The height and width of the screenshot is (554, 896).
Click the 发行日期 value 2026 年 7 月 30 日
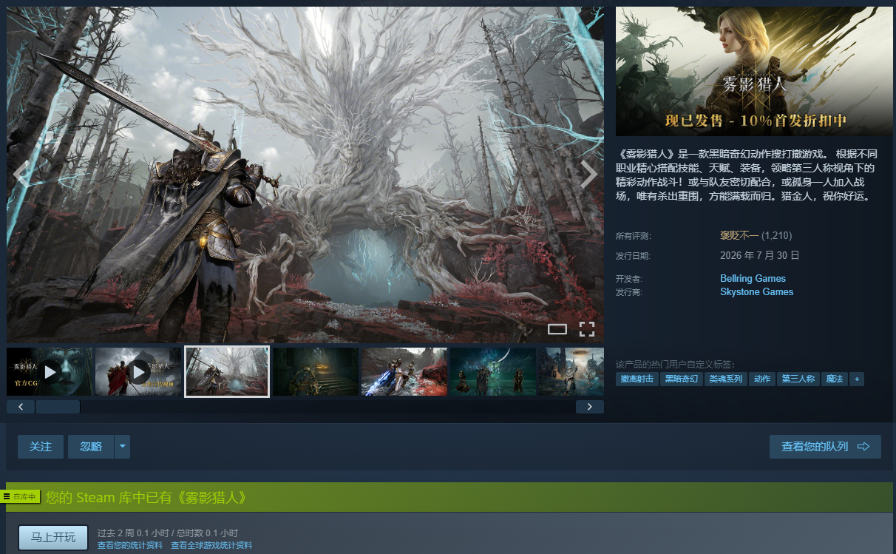point(760,256)
